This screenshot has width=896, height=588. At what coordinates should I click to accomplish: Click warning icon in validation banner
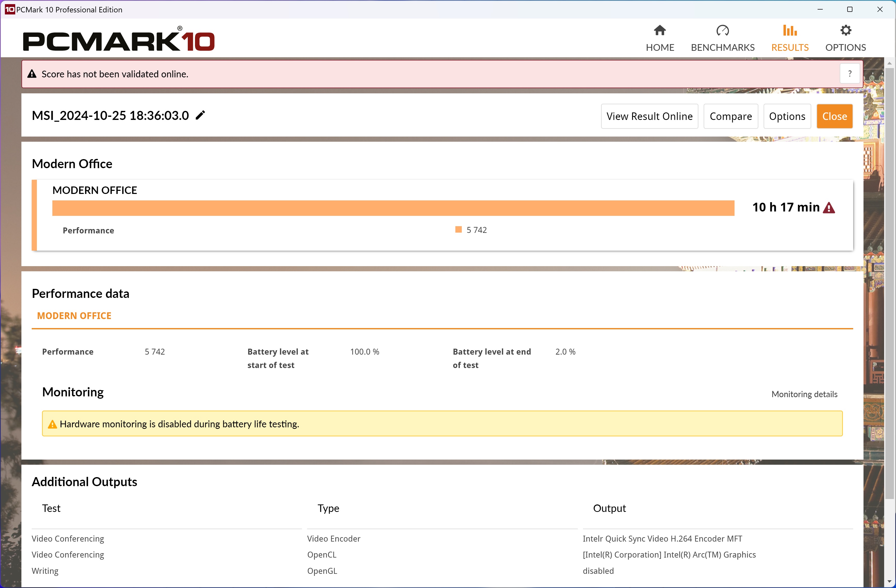[32, 74]
